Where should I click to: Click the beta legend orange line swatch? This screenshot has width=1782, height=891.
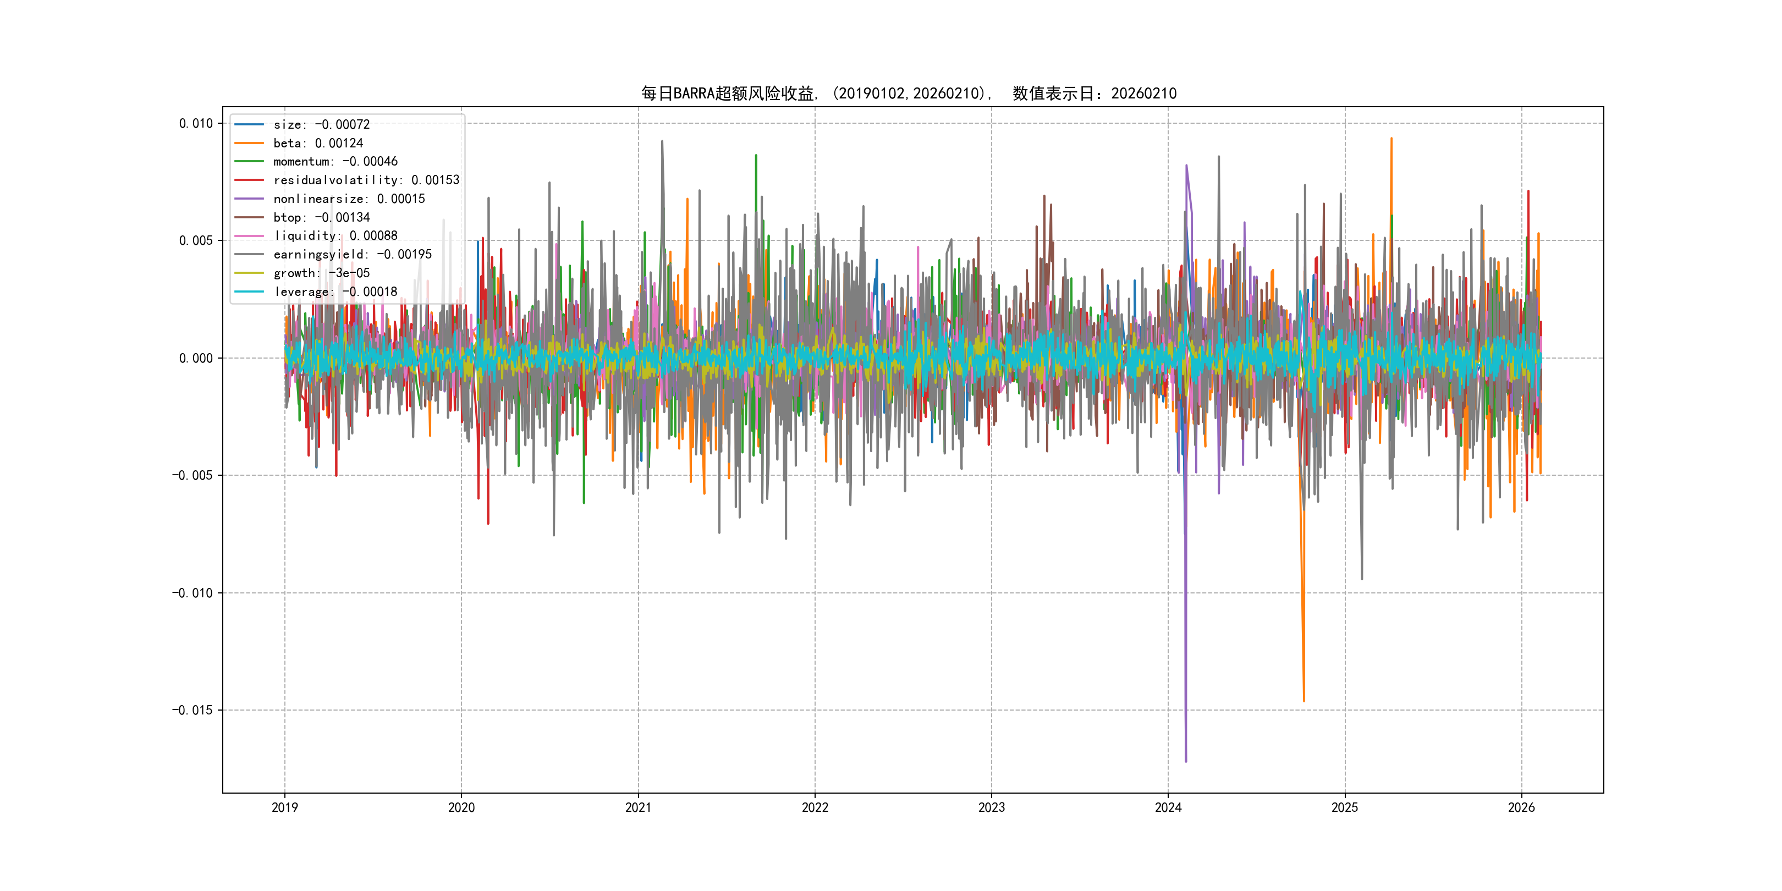[x=249, y=143]
